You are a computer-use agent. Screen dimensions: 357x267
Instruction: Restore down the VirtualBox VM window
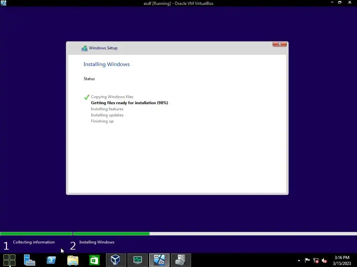[x=340, y=2]
